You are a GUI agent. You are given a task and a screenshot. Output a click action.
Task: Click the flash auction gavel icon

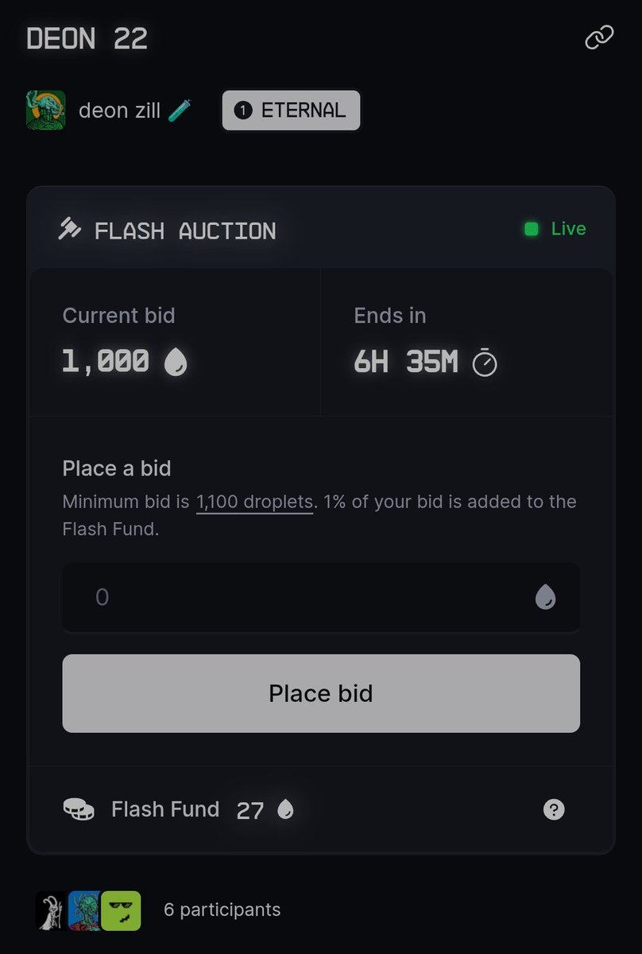click(x=70, y=230)
